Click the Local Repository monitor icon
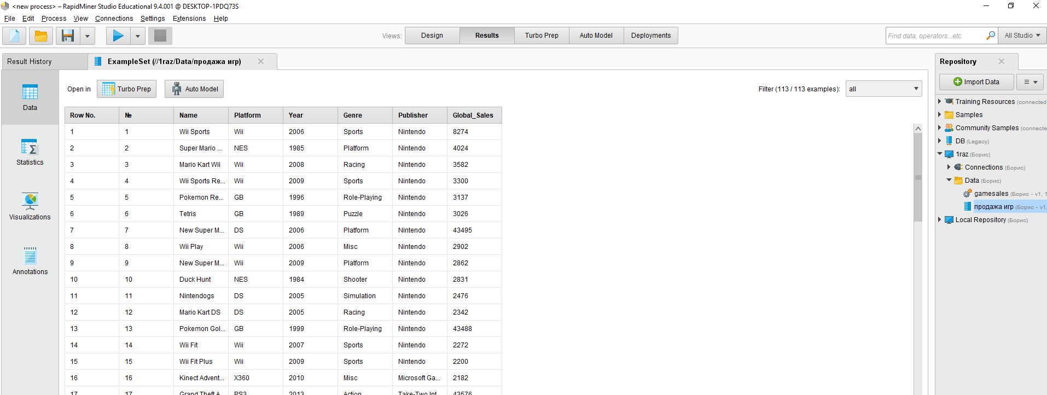The height and width of the screenshot is (395, 1047). (949, 220)
